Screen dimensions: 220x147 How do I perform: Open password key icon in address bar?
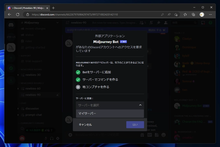pos(162,15)
